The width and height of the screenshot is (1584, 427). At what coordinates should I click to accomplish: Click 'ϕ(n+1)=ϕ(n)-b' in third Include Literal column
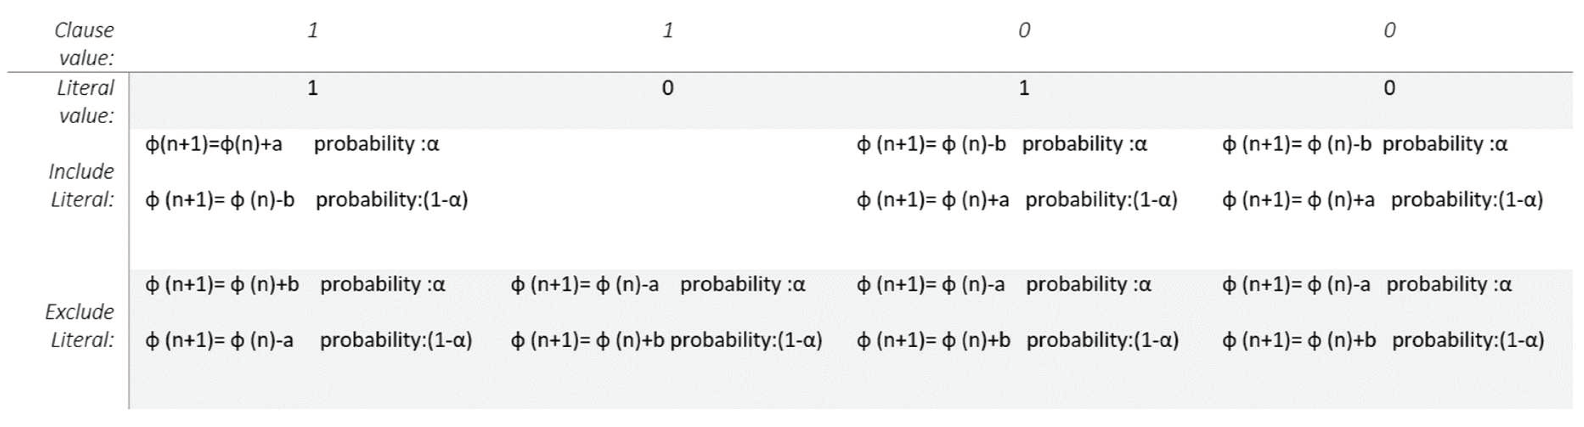pyautogui.click(x=931, y=144)
